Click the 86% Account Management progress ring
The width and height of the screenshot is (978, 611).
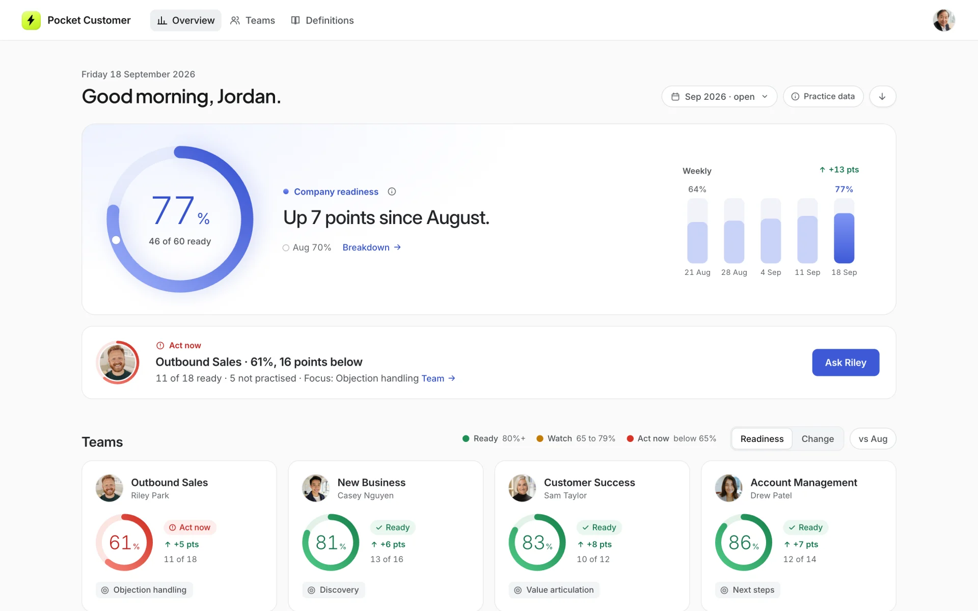(744, 542)
